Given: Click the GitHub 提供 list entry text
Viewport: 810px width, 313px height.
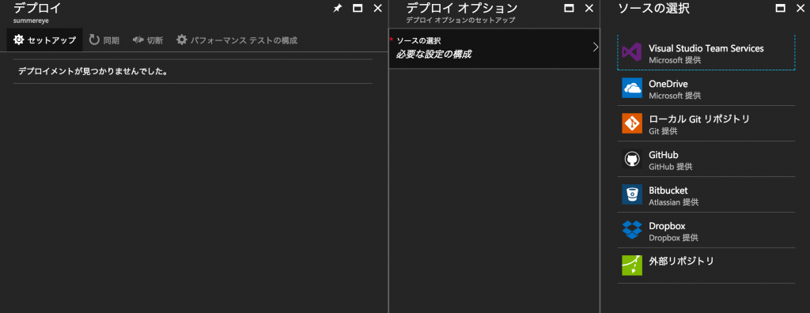Looking at the screenshot, I should coord(671,167).
